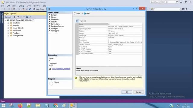
Task: Click the New Query toolbar button
Action: tap(39, 9)
